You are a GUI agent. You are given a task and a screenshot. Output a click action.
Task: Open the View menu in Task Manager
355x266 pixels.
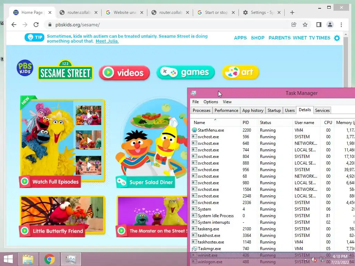(227, 102)
